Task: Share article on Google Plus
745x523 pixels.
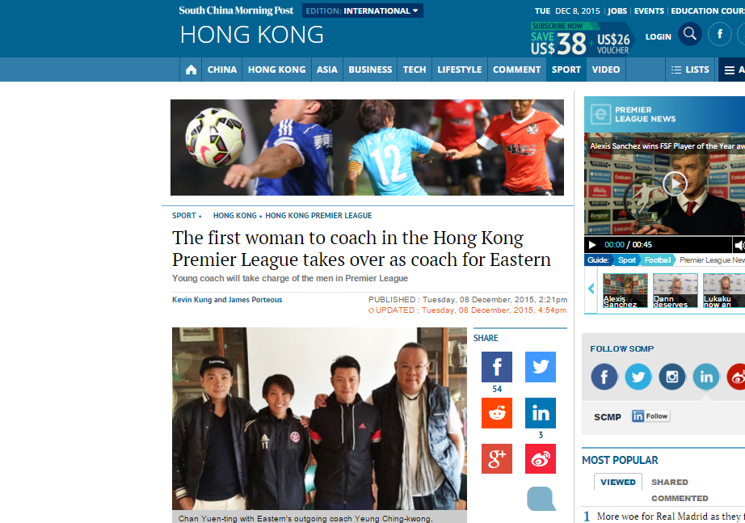Action: point(496,459)
